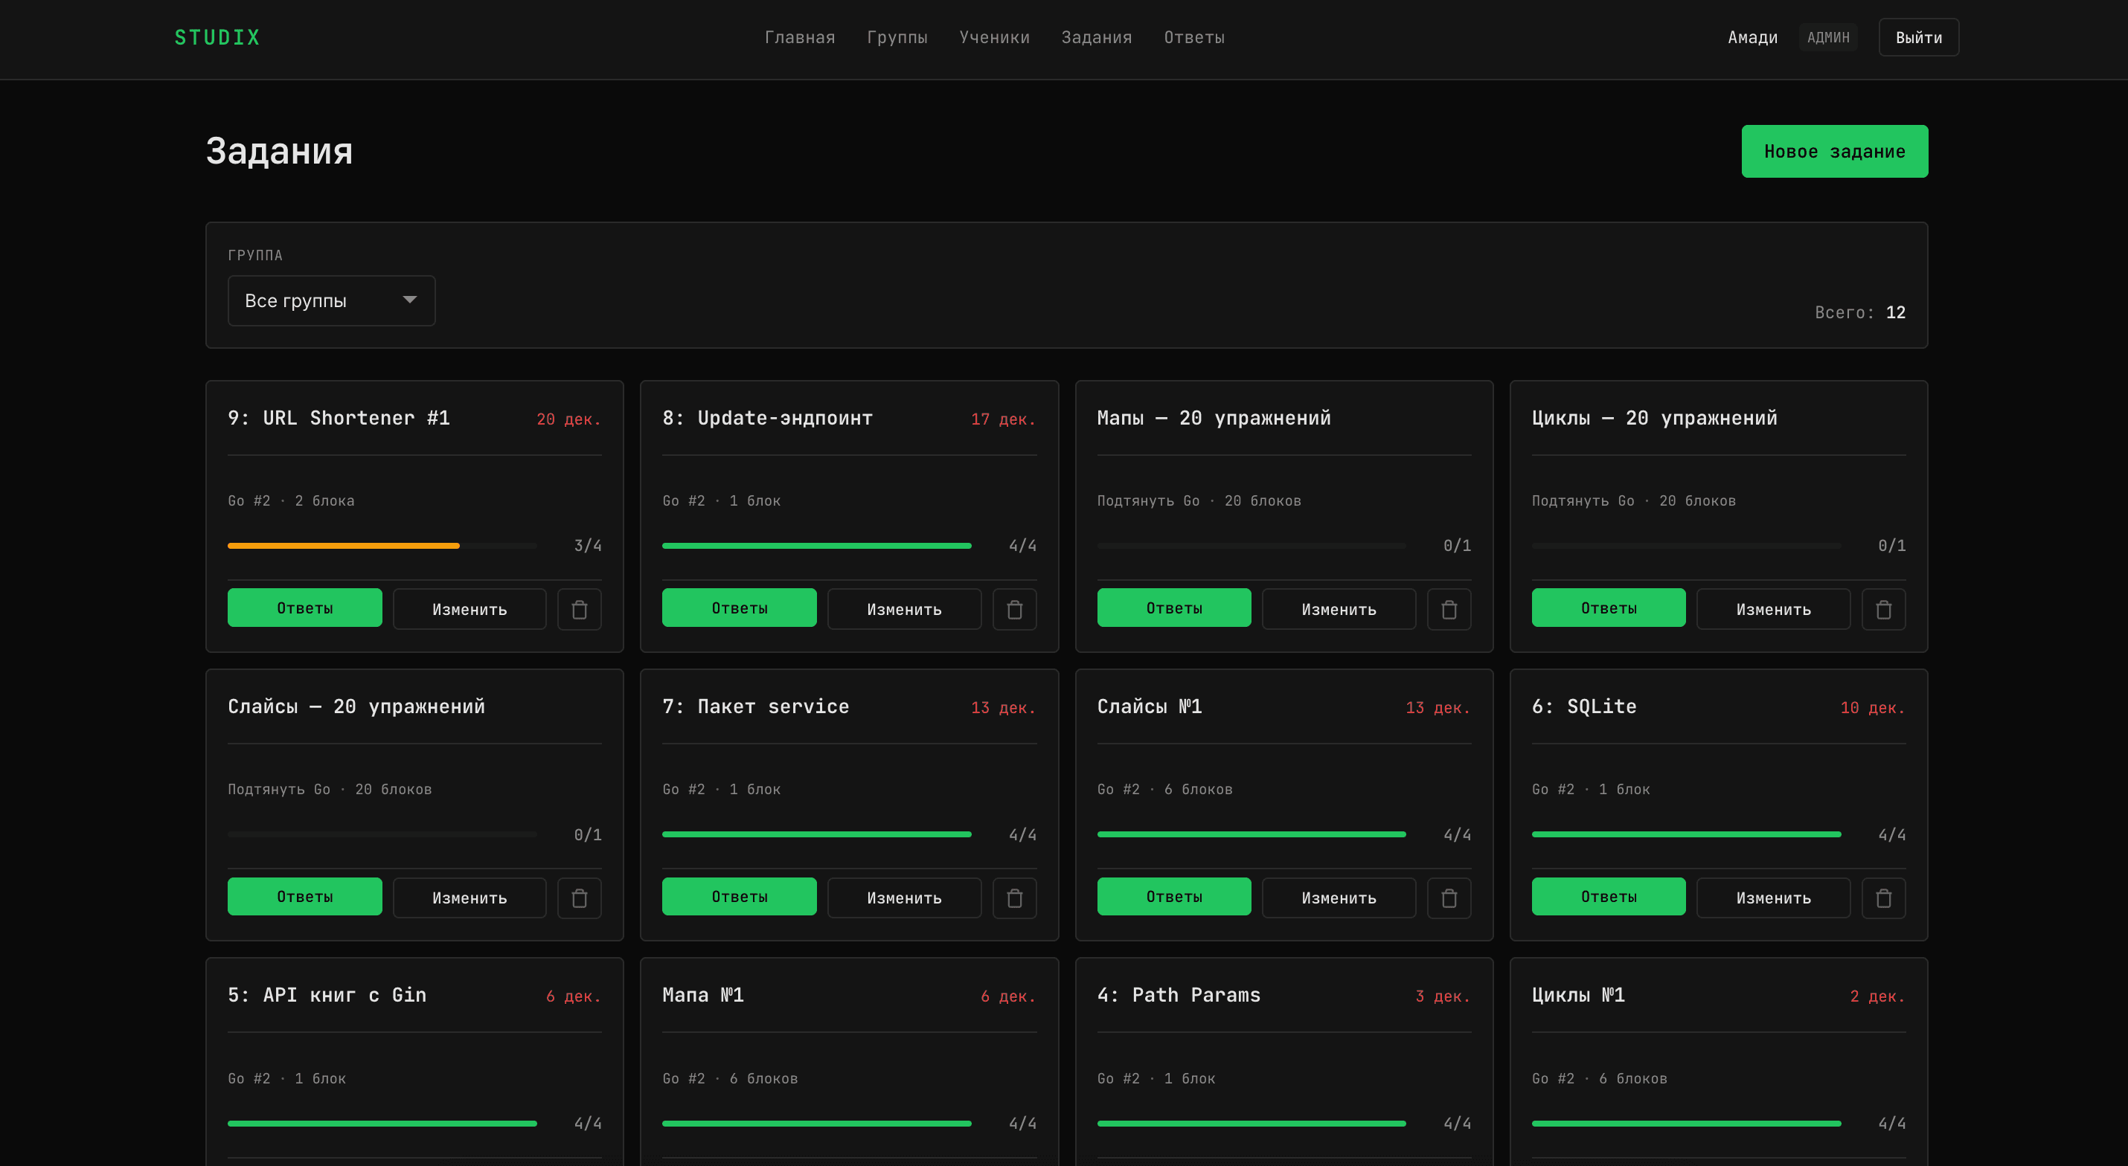
Task: Open the Группы section
Action: (x=898, y=37)
